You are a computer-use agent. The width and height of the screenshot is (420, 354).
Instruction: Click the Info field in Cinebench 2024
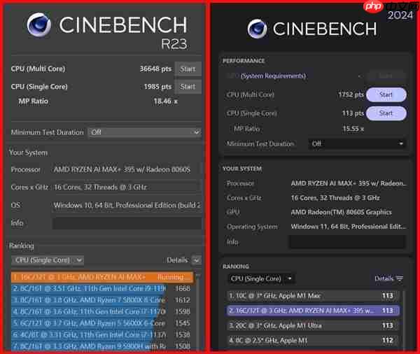tap(348, 242)
